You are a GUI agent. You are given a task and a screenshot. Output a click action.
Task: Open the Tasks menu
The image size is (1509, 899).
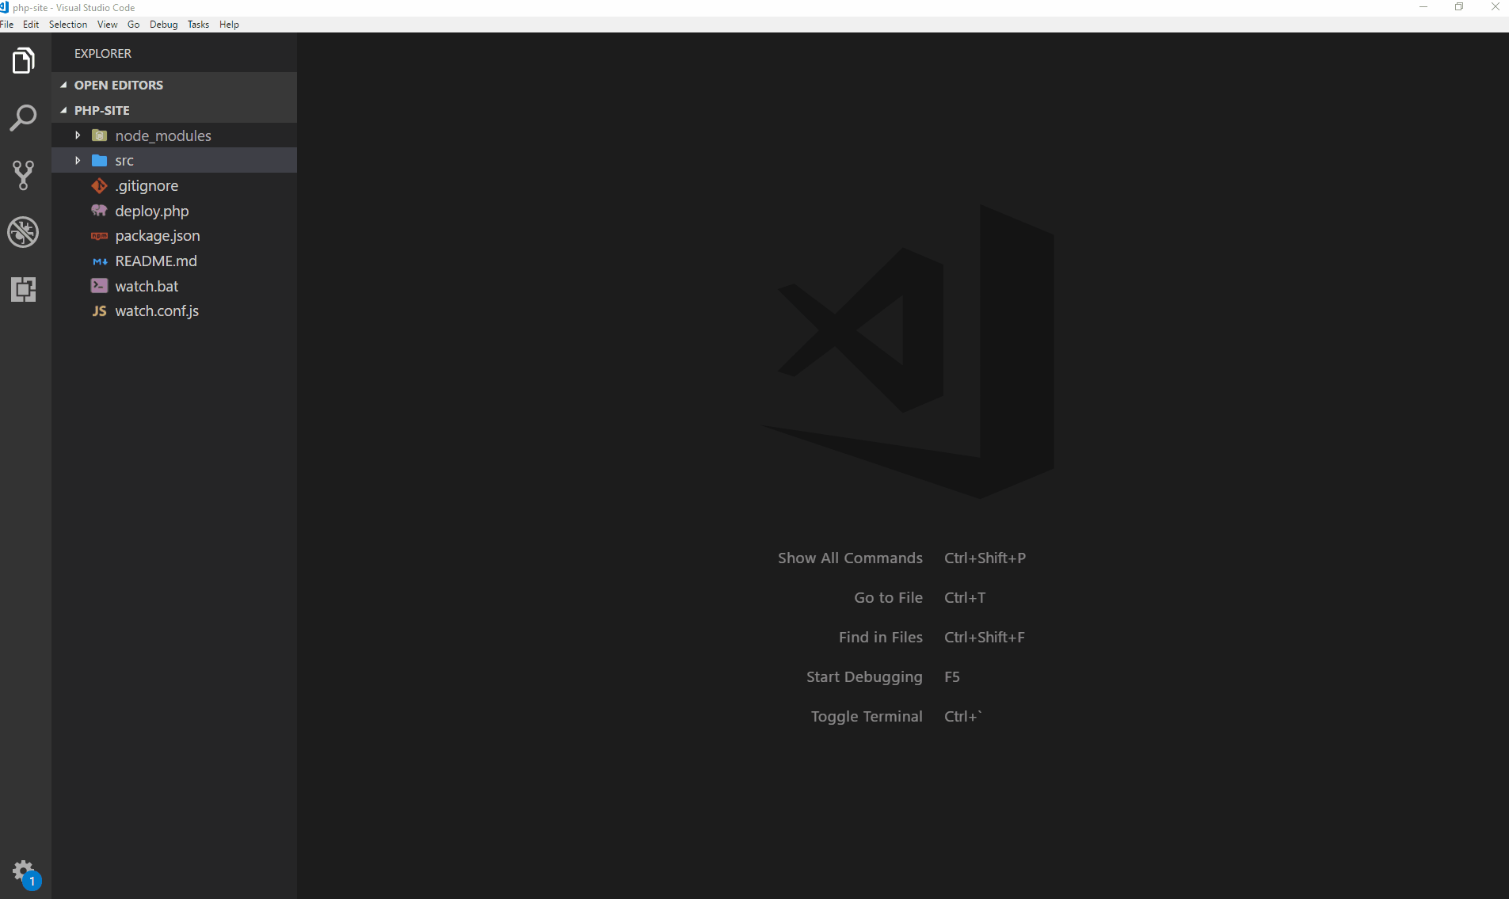pos(199,25)
